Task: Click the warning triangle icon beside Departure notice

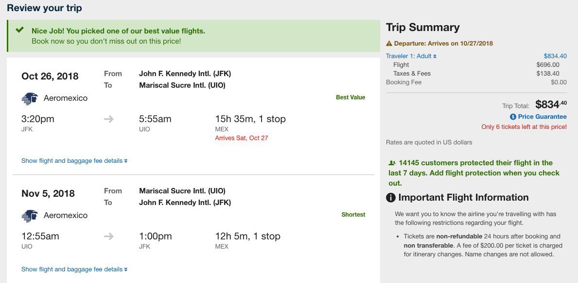Action: tap(389, 43)
